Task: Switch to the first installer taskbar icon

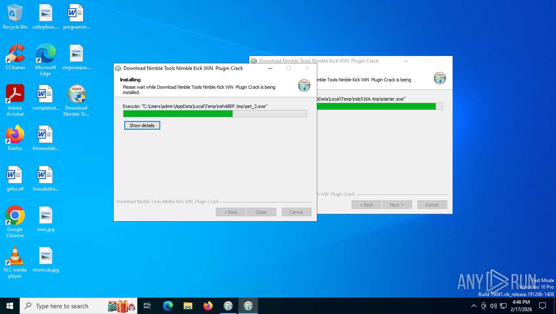Action: pyautogui.click(x=228, y=306)
